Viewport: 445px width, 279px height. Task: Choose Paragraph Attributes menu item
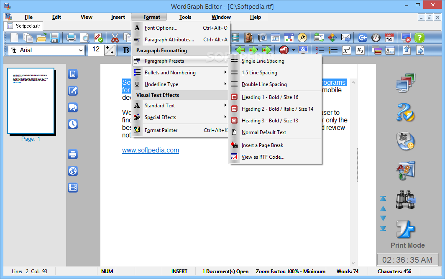tap(181, 40)
